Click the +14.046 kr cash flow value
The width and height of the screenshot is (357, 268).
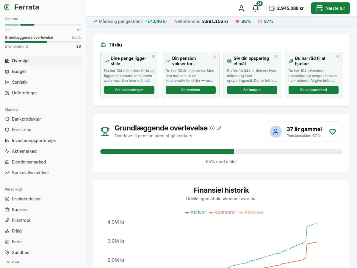[156, 21]
